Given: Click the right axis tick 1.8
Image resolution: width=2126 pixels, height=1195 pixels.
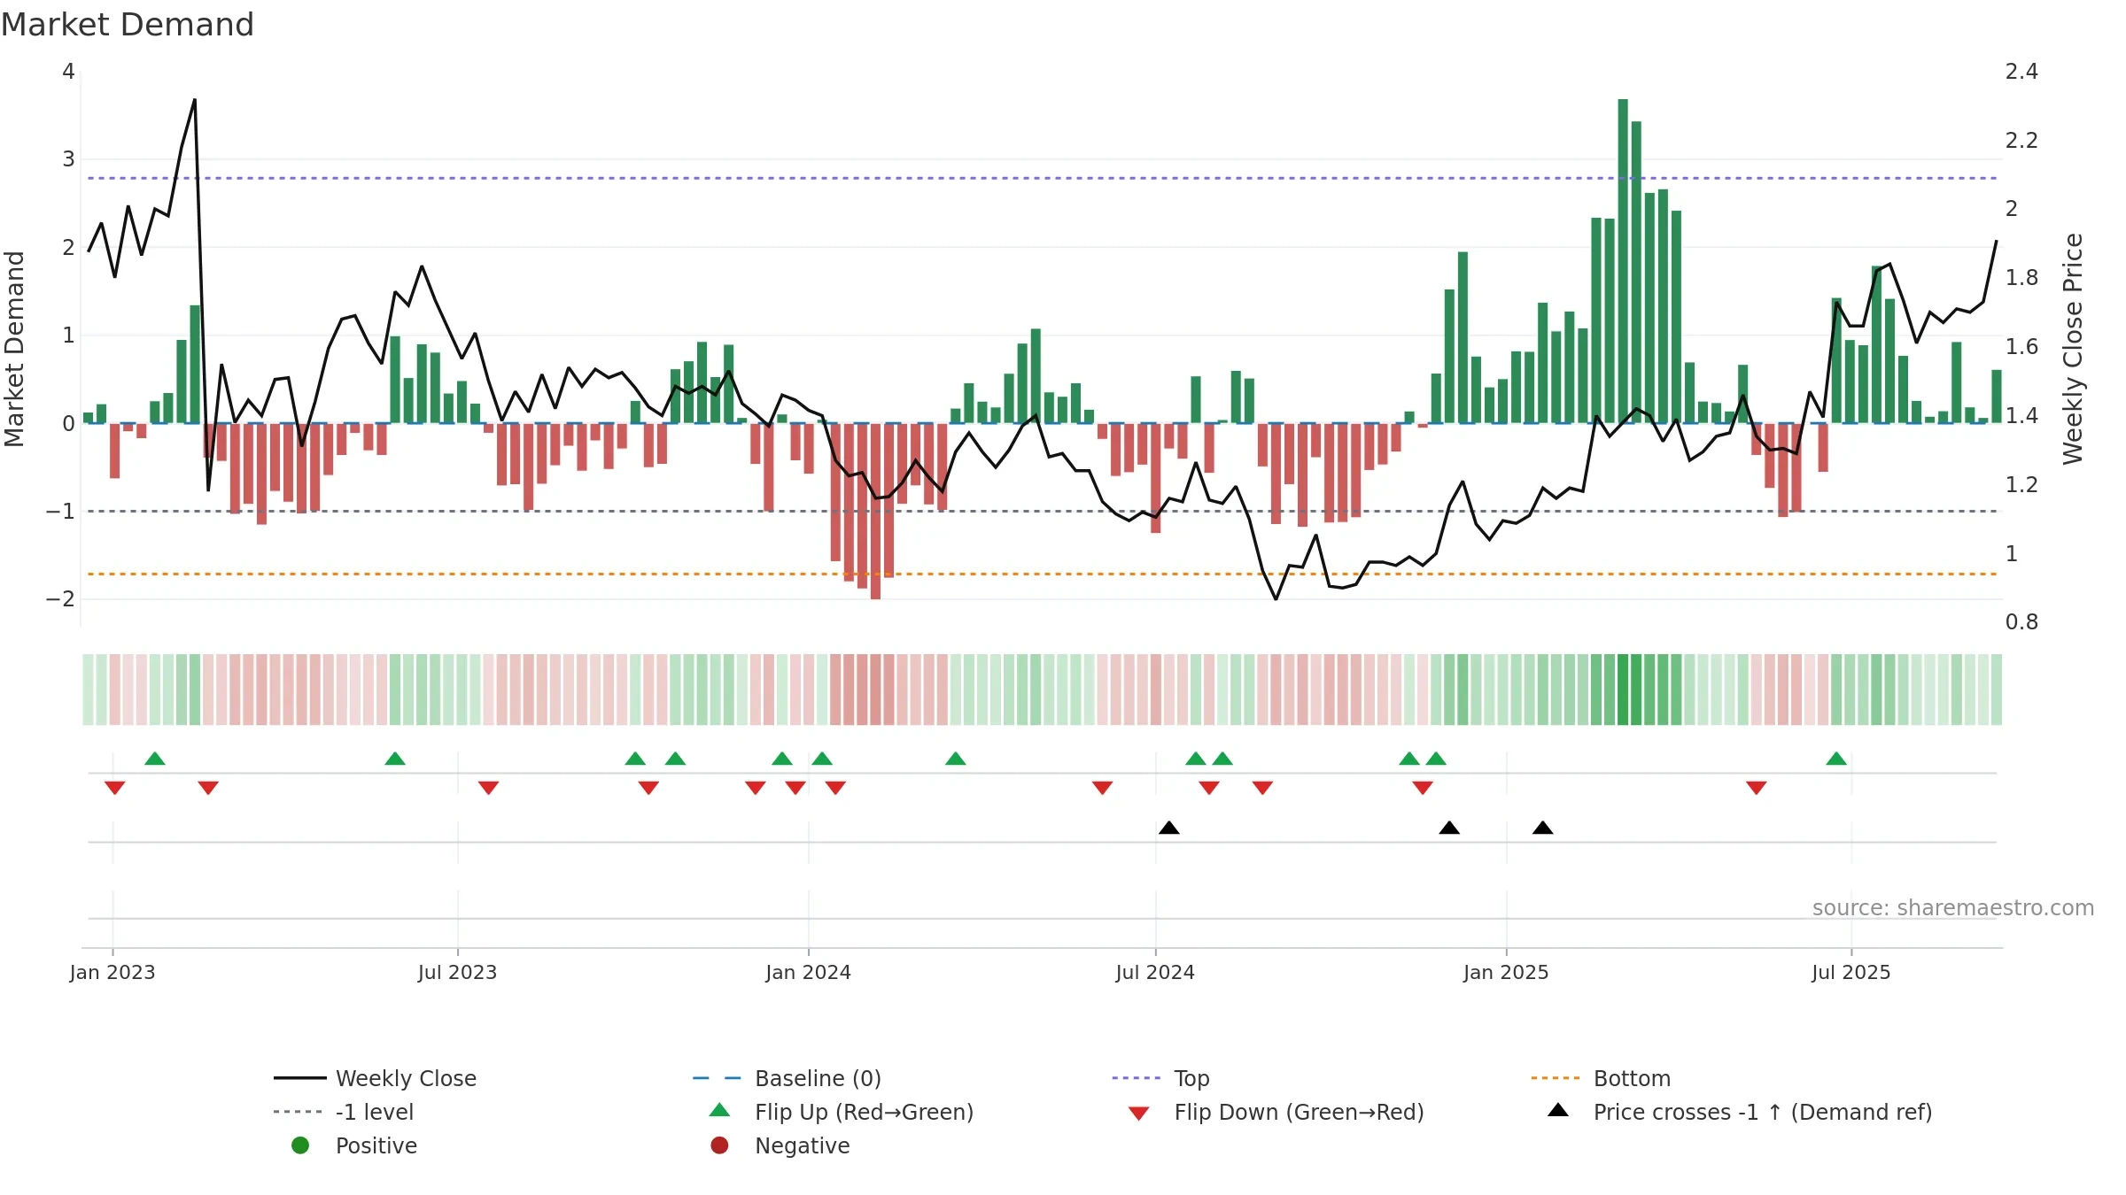Looking at the screenshot, I should [2021, 278].
